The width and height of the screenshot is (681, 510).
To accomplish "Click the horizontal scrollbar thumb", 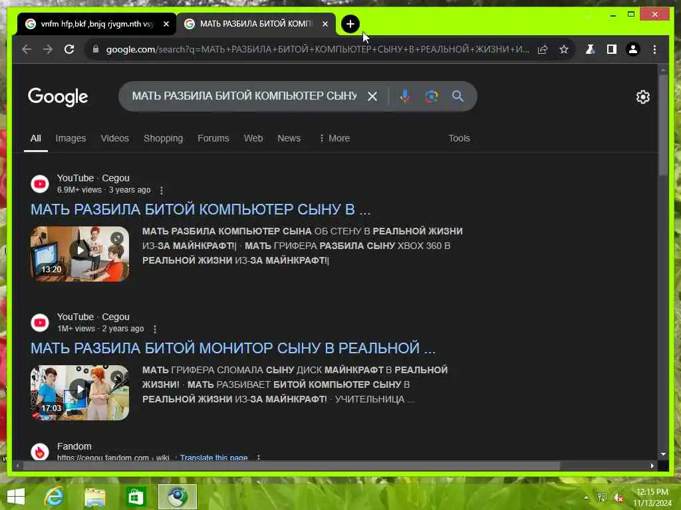I will pyautogui.click(x=291, y=466).
